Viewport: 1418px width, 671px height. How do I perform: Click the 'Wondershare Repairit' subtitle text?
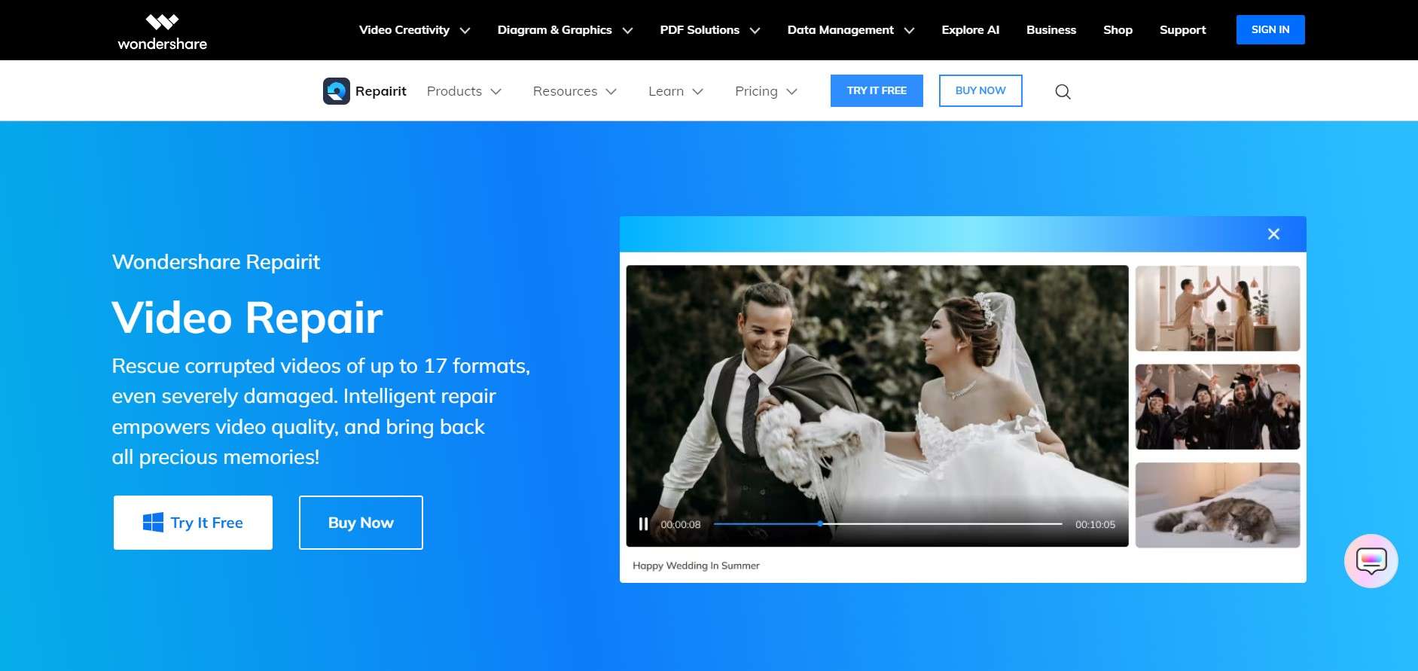pos(216,262)
